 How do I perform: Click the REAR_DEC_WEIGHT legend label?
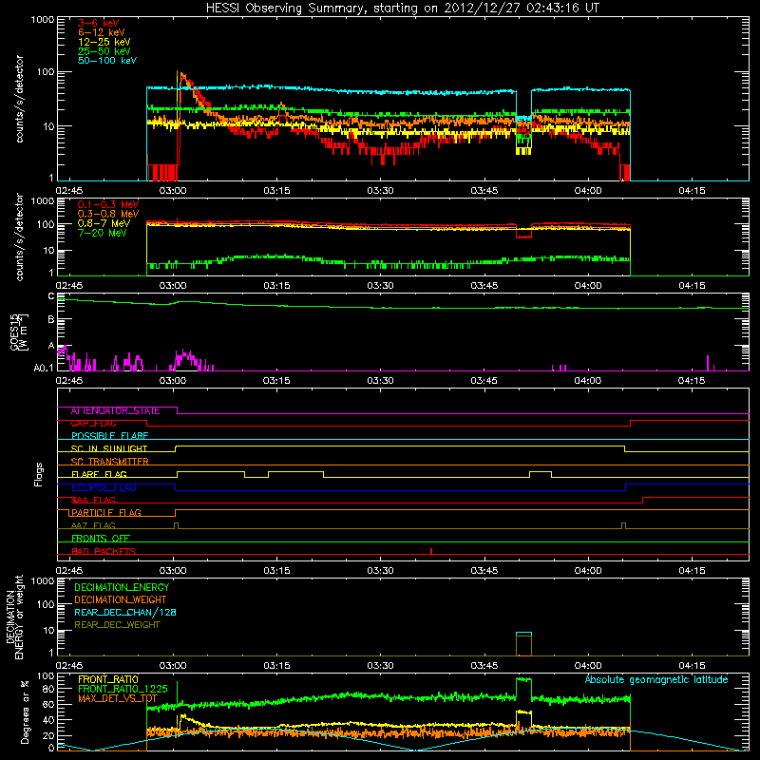point(117,625)
